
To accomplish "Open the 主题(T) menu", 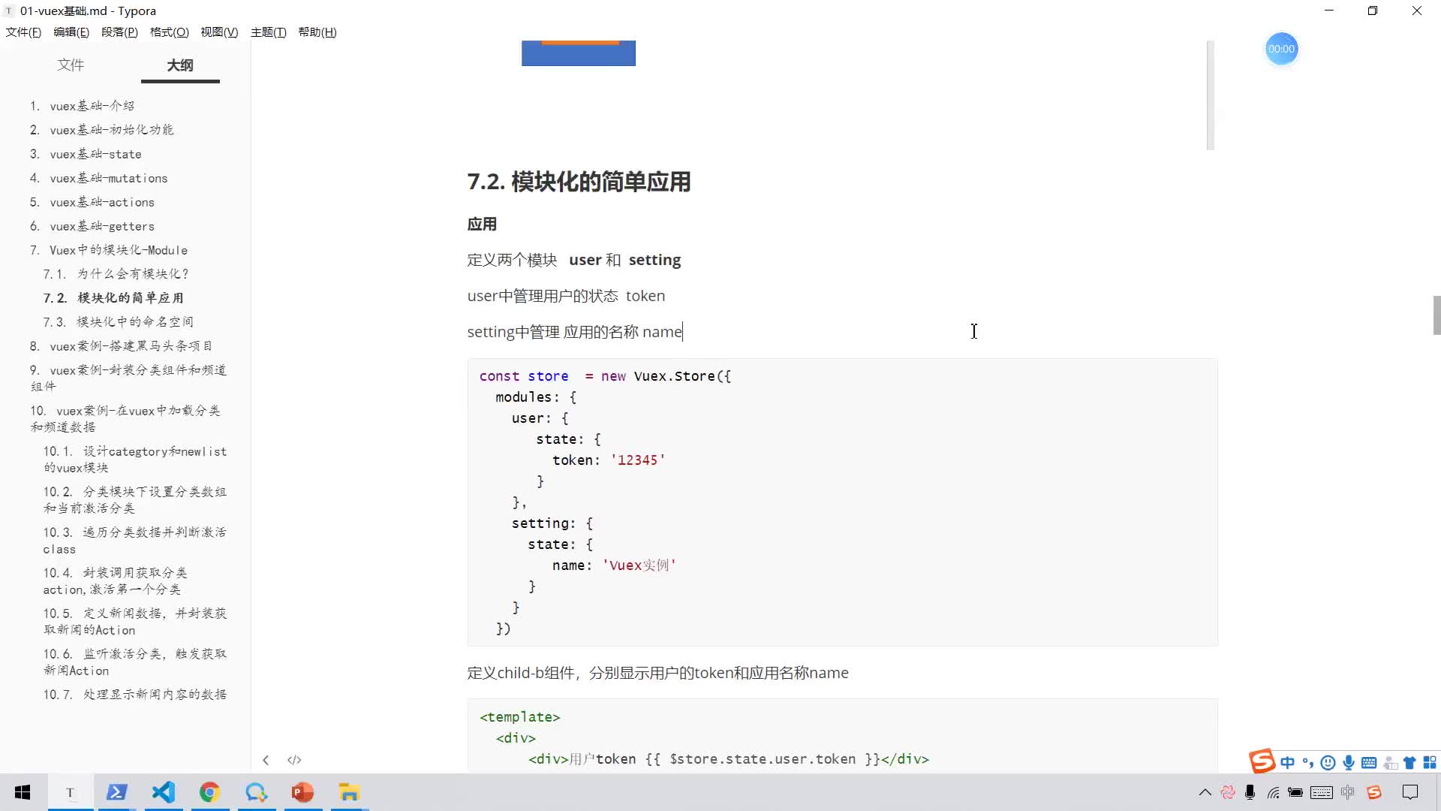I will click(x=268, y=32).
